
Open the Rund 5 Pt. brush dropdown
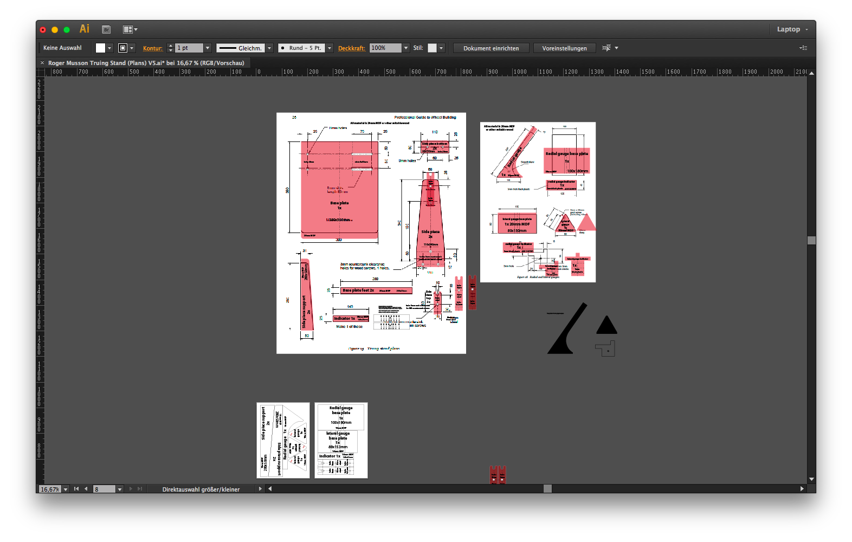tap(330, 48)
